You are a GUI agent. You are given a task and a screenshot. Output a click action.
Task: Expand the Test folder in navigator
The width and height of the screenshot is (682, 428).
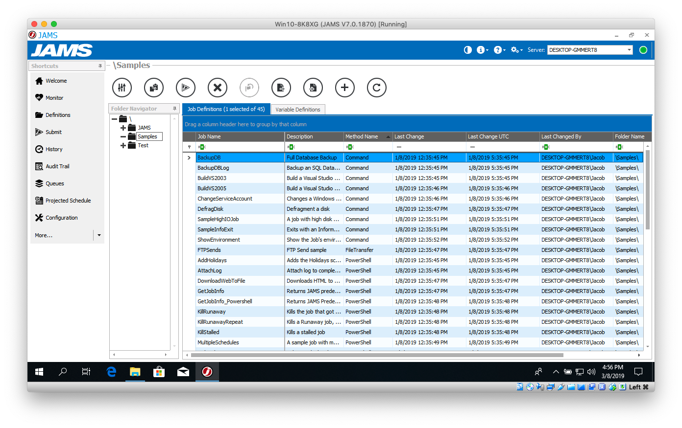123,145
